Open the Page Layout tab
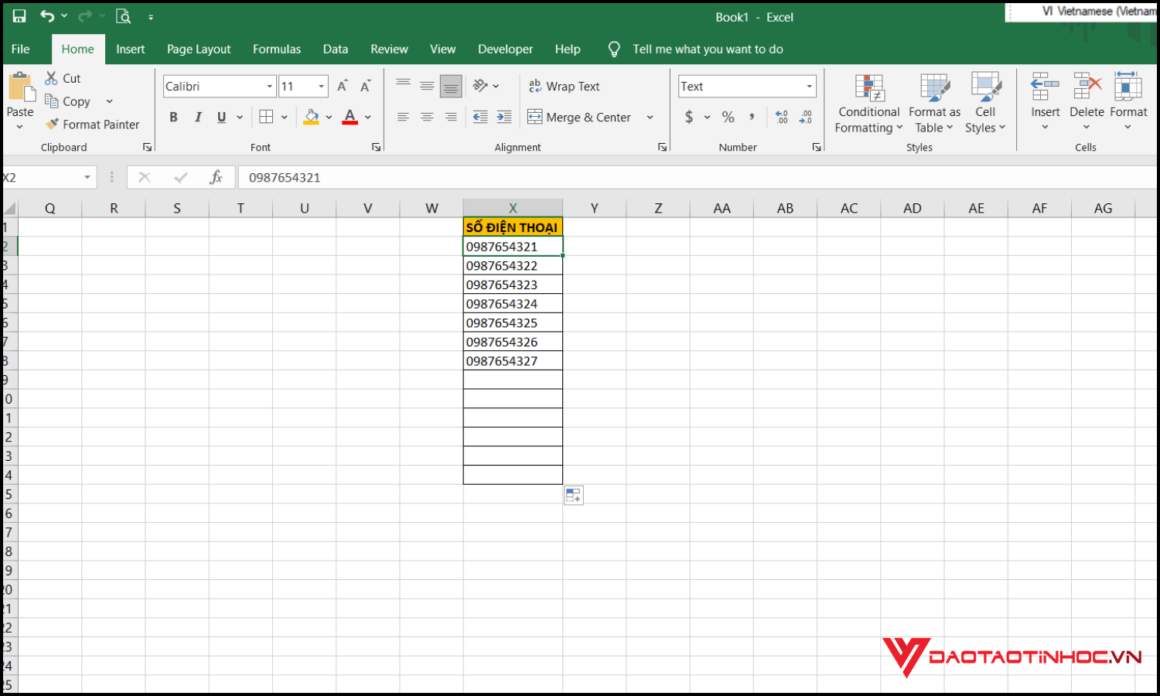Viewport: 1160px width, 696px height. click(199, 49)
